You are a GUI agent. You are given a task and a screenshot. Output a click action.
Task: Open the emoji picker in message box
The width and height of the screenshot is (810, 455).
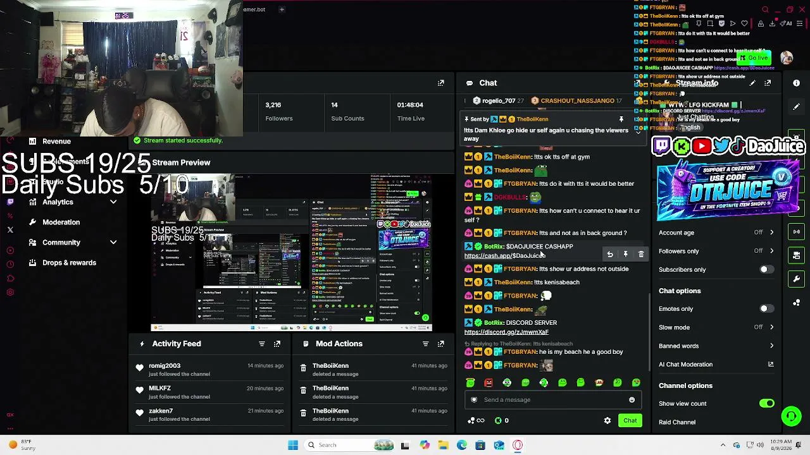pyautogui.click(x=632, y=400)
